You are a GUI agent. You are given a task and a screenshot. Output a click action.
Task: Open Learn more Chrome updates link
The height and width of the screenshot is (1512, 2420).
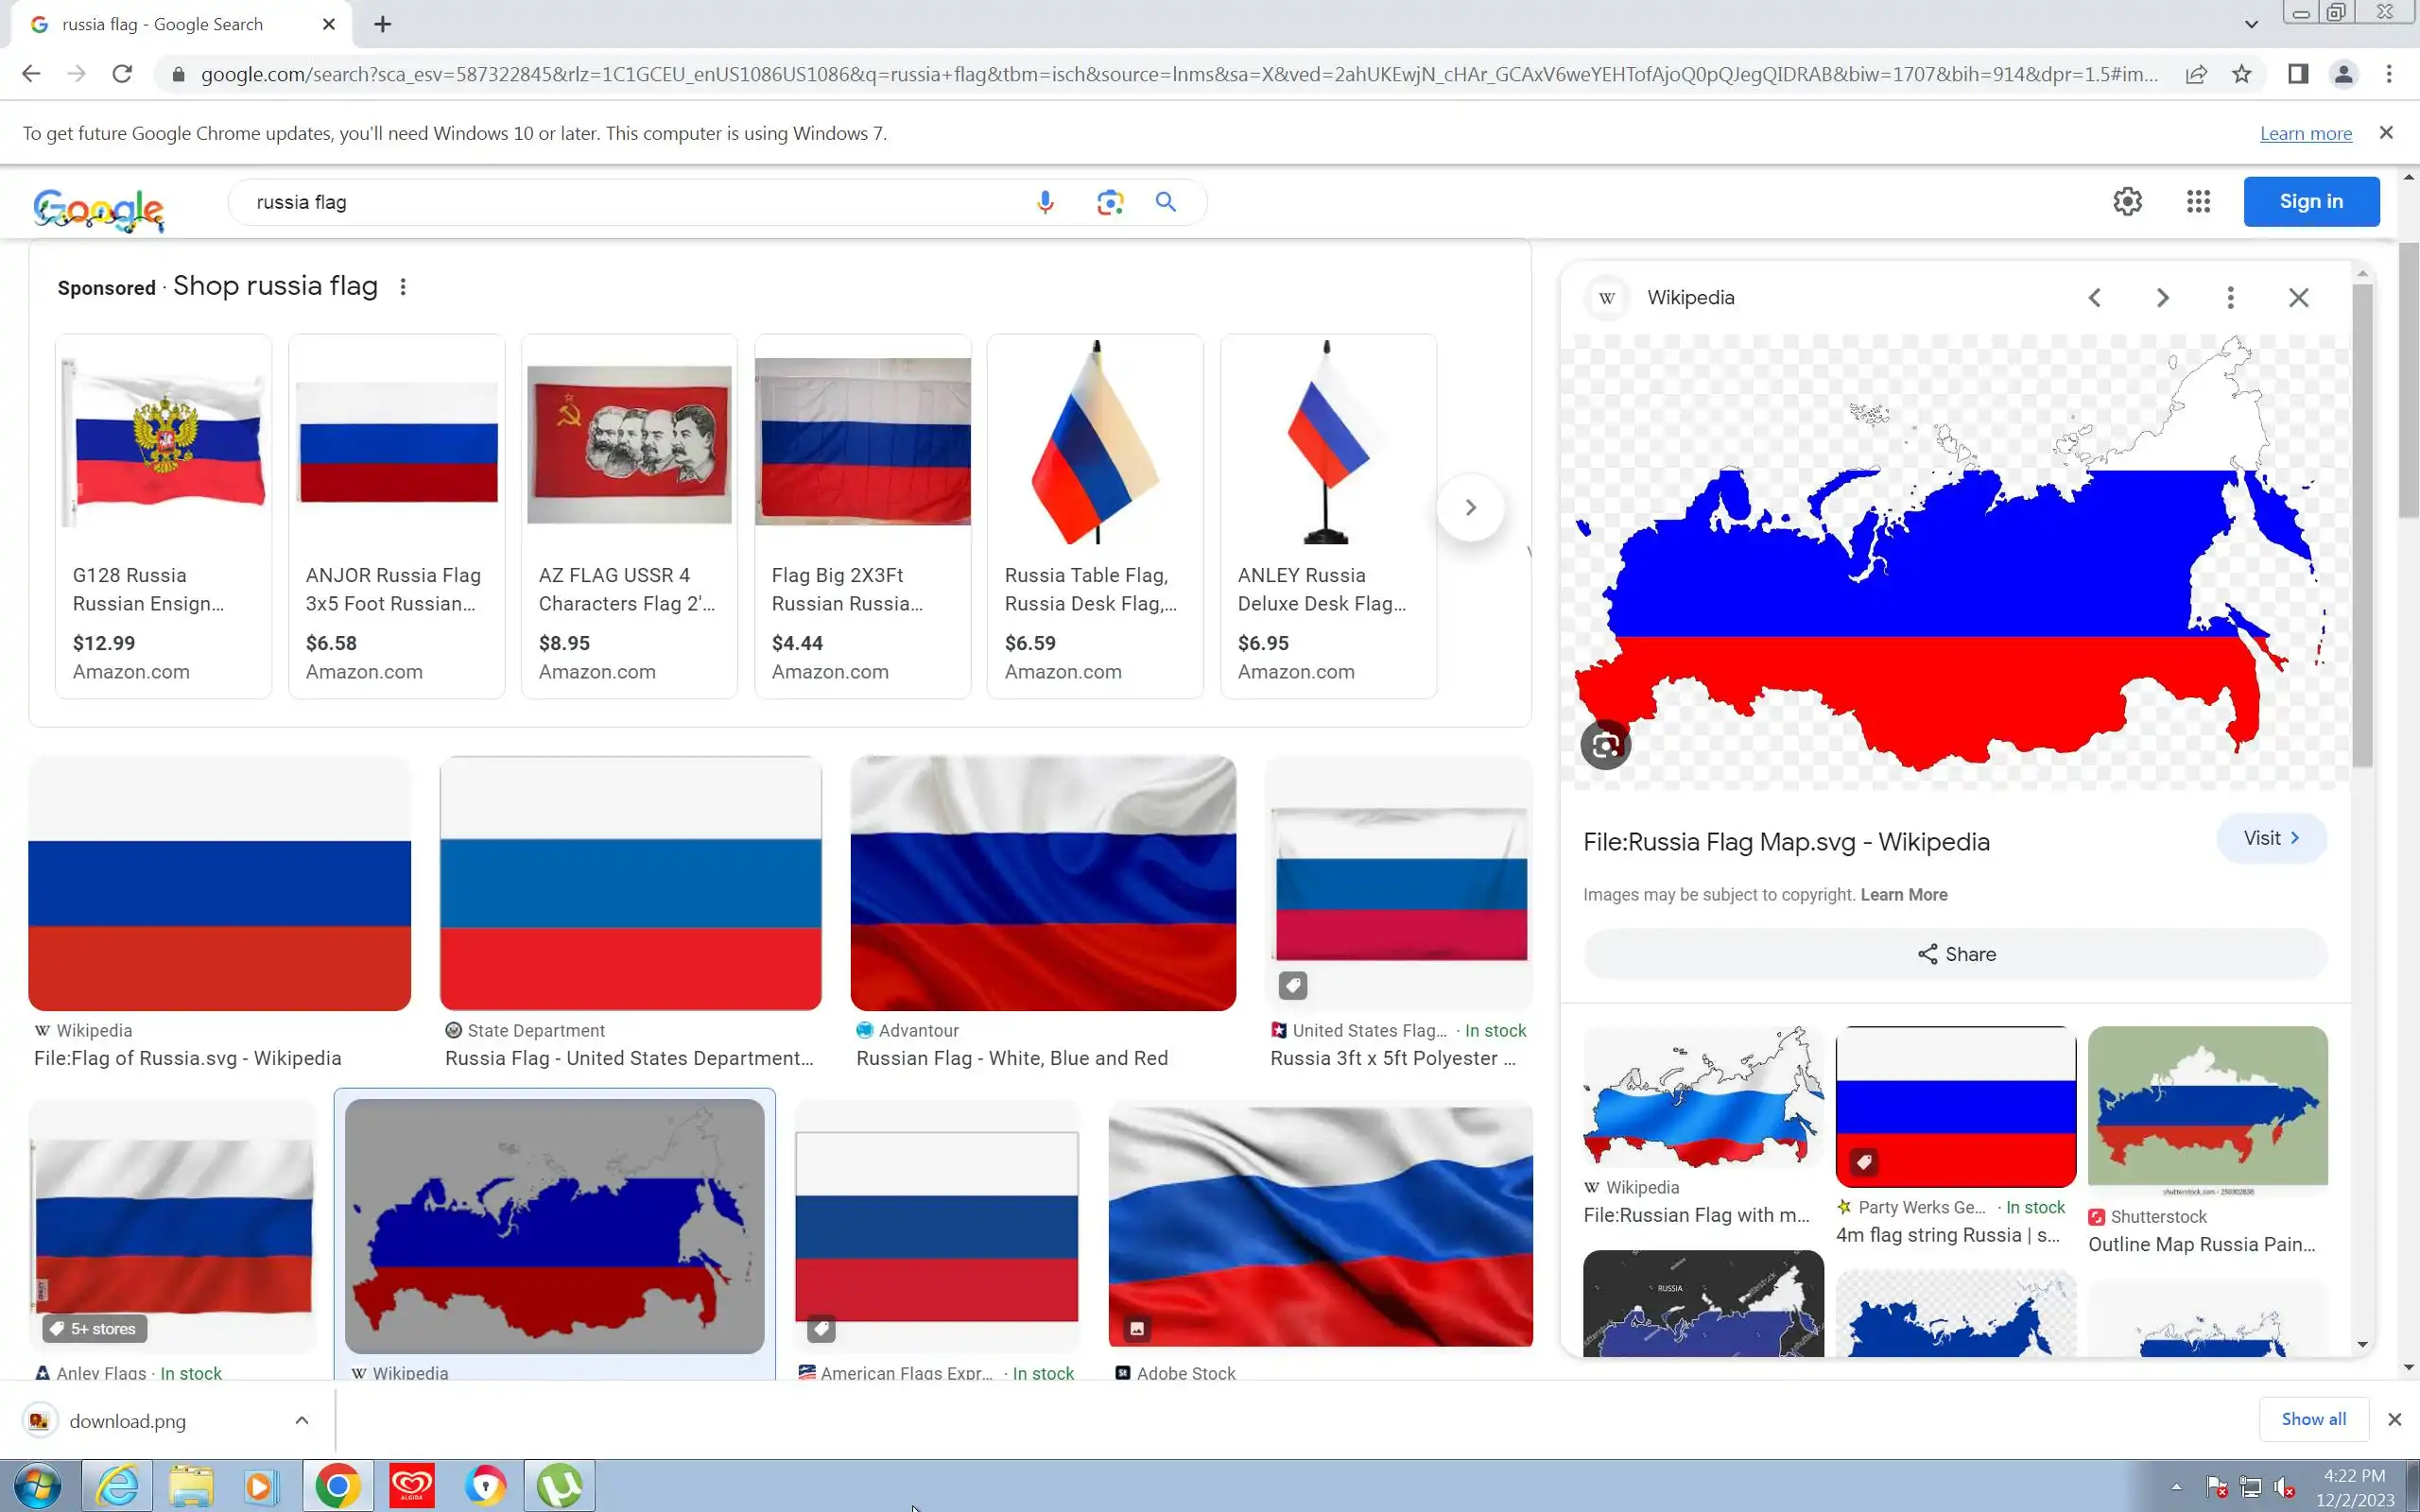[2305, 134]
